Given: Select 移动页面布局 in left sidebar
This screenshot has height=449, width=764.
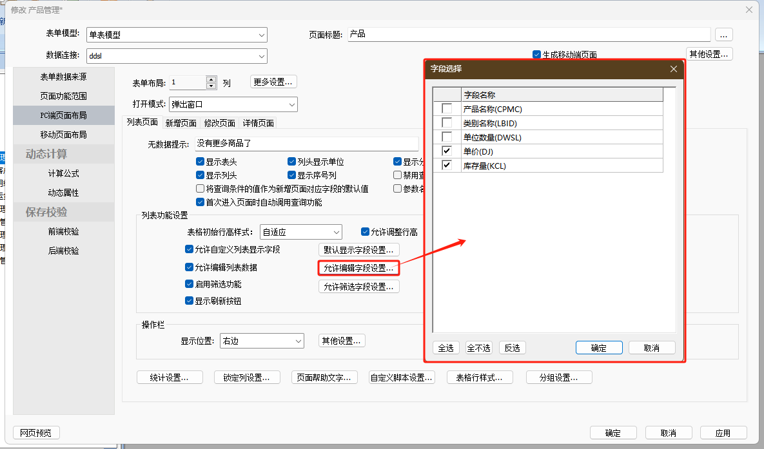Looking at the screenshot, I should (63, 135).
